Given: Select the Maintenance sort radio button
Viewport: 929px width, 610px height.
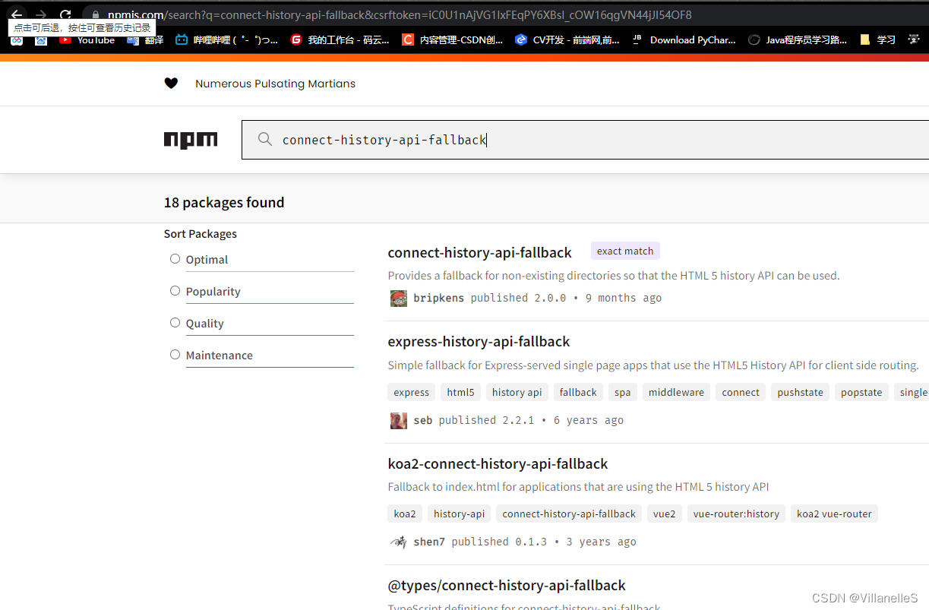Looking at the screenshot, I should (x=175, y=355).
